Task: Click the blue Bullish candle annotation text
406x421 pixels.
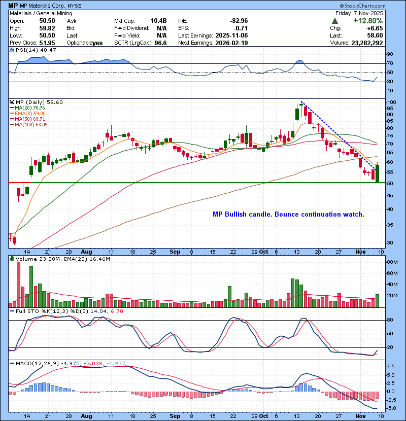Action: tap(288, 214)
